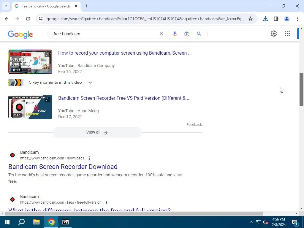Image resolution: width=304 pixels, height=228 pixels.
Task: Open the Google apps grid
Action: (287, 34)
